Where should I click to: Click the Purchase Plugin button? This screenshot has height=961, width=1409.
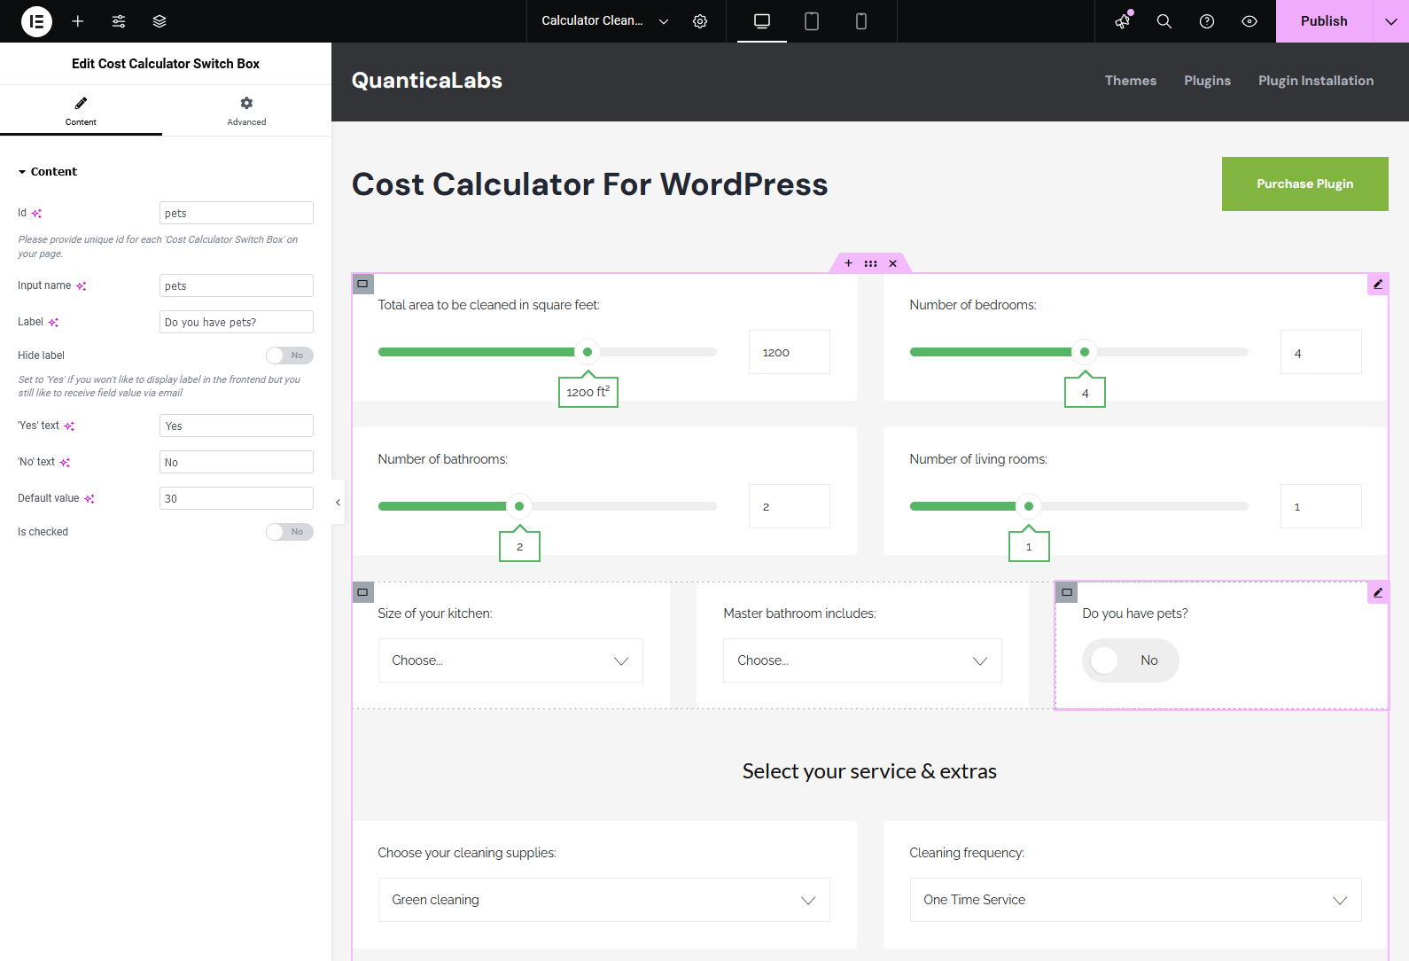click(x=1305, y=184)
